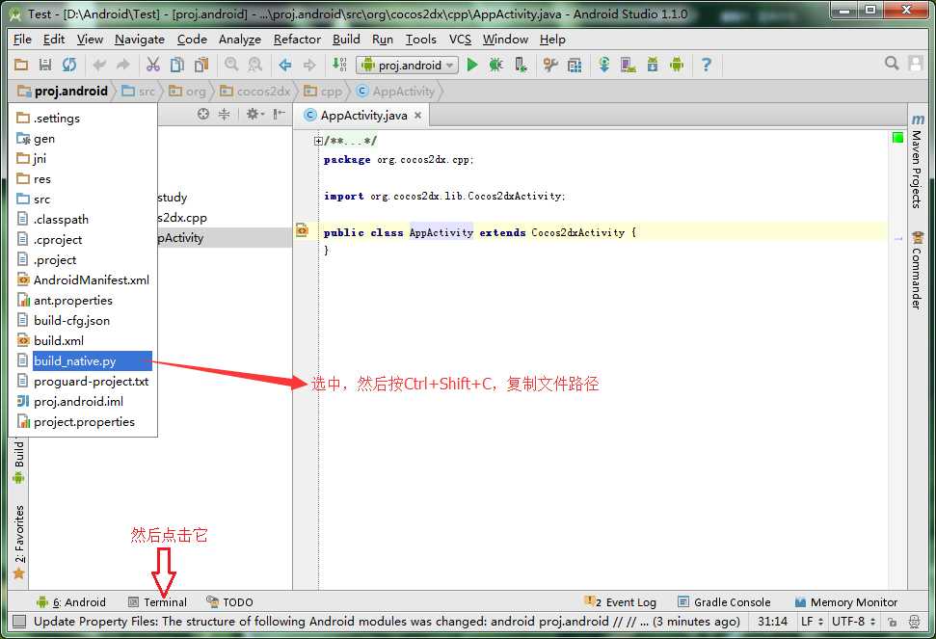Screen dimensions: 936x639
Task: Click the Cut scissors icon
Action: pyautogui.click(x=153, y=65)
